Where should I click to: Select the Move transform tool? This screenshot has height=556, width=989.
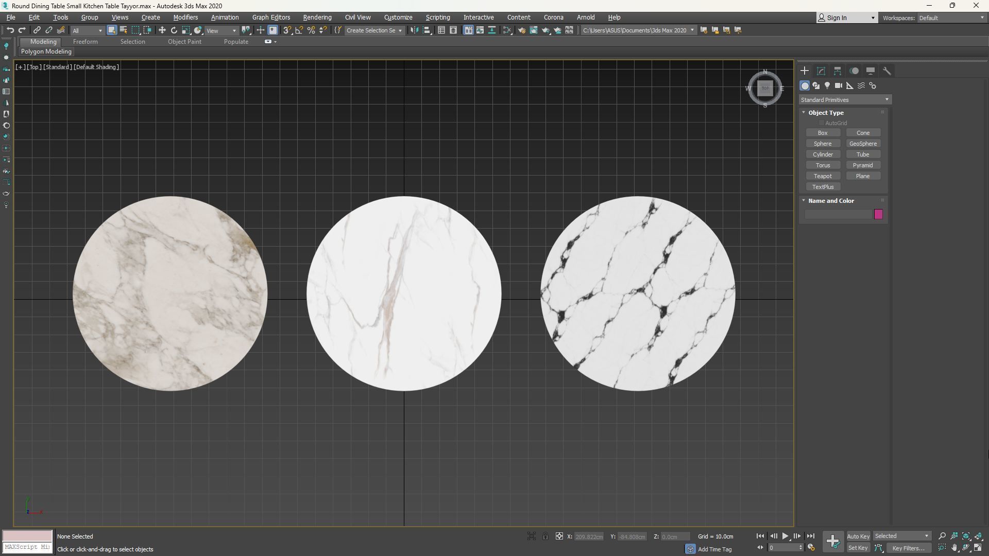162,30
